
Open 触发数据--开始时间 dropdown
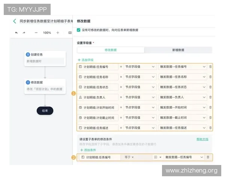click(x=183, y=107)
